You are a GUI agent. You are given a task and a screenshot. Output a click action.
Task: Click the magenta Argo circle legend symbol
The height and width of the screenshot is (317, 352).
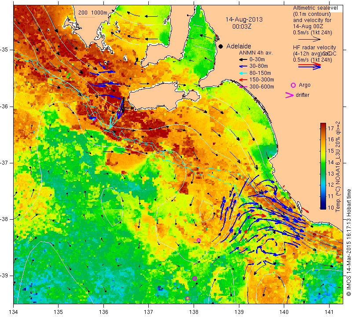293,85
